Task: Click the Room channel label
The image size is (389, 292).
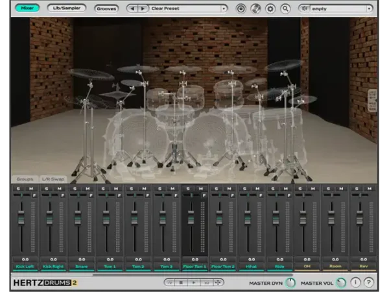Action: pyautogui.click(x=335, y=267)
